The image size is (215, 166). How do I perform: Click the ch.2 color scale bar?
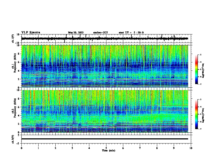pyautogui.click(x=197, y=114)
